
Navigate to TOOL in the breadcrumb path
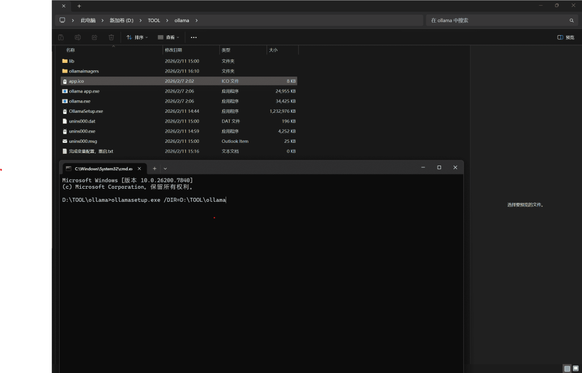point(154,20)
